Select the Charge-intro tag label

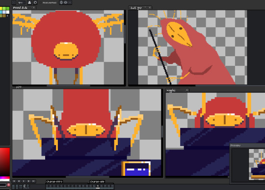coord(54,182)
